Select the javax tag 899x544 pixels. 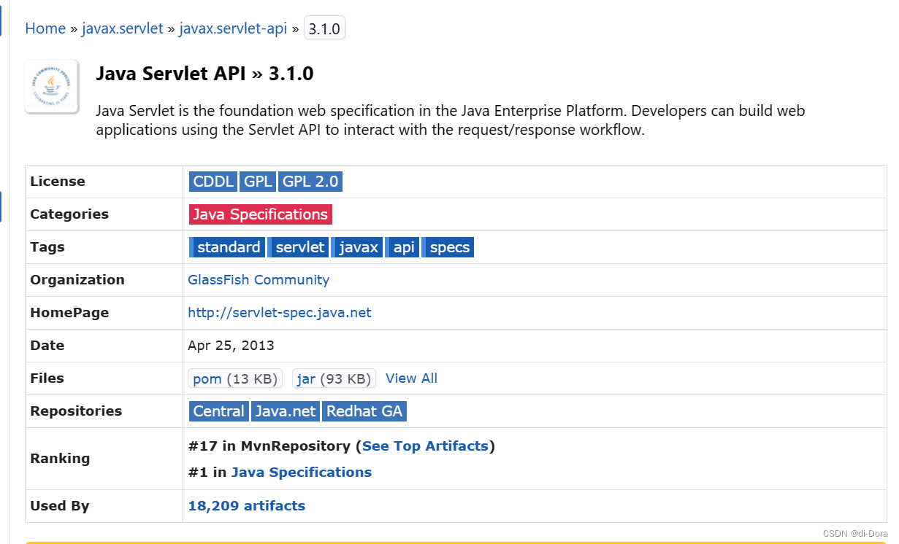356,247
